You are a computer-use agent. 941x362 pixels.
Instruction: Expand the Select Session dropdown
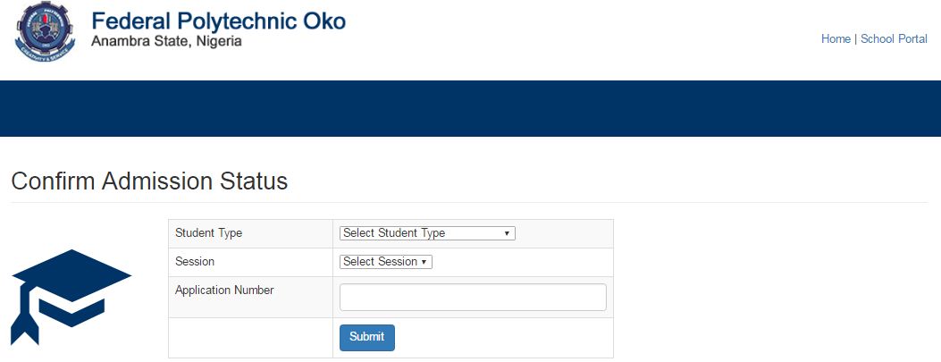coord(385,262)
